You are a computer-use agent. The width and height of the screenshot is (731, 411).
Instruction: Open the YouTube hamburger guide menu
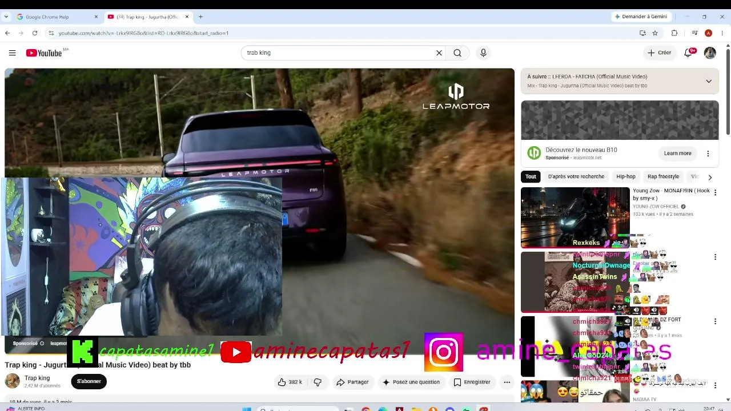click(x=12, y=53)
